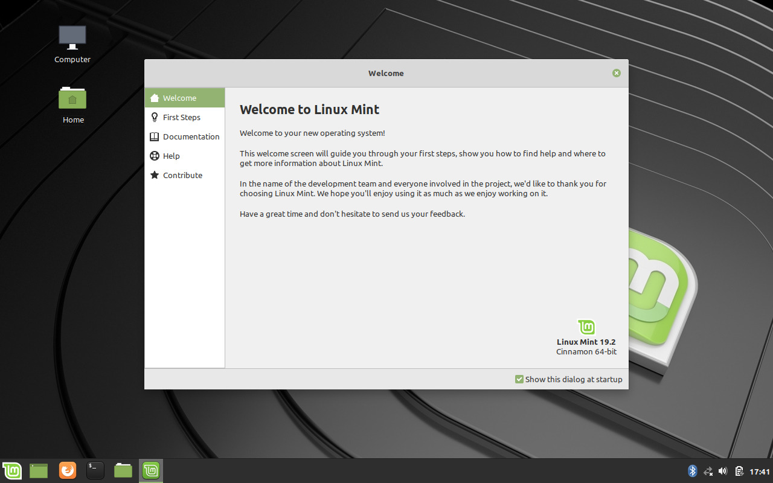Click the Linux Mint 19.2 version text

(x=586, y=342)
